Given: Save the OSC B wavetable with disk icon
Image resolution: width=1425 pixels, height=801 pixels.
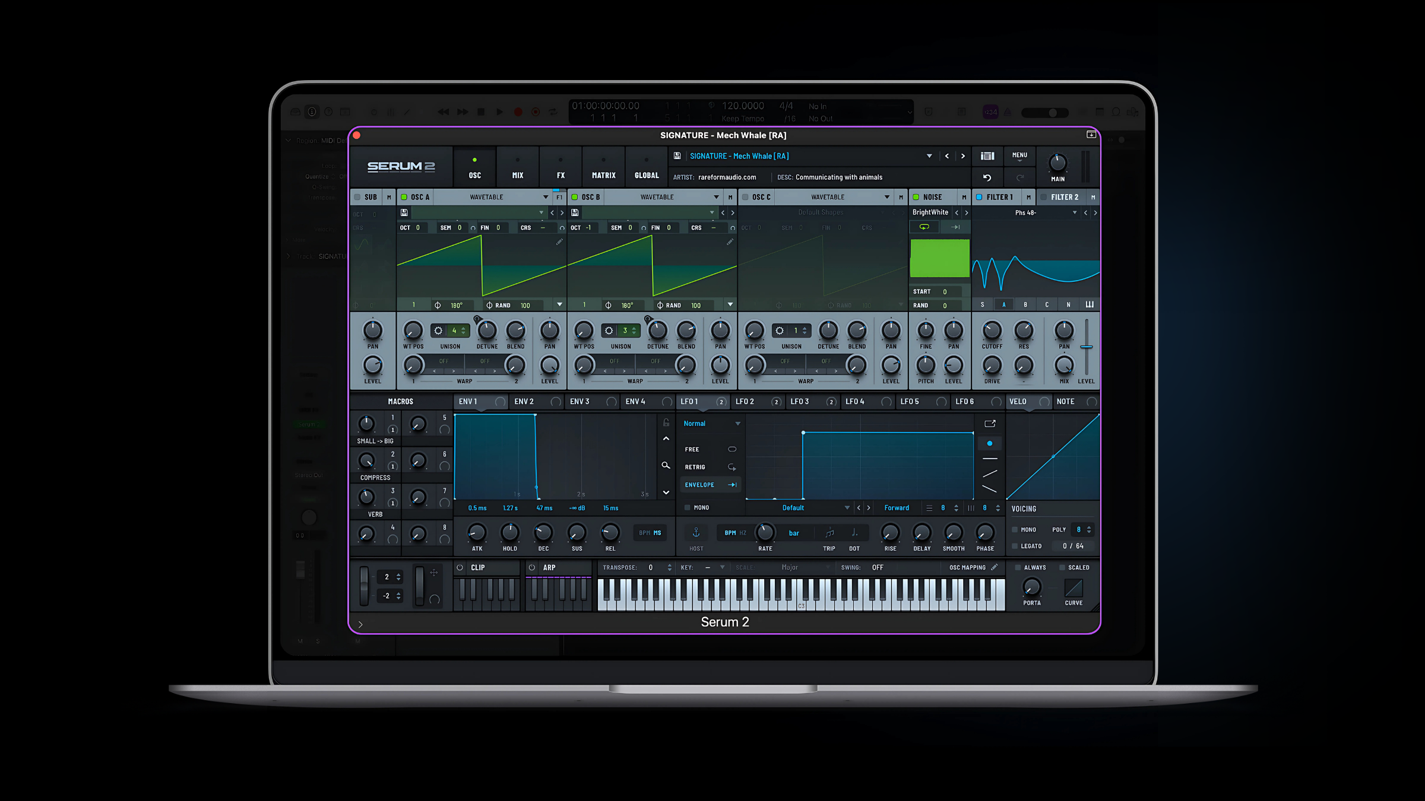Looking at the screenshot, I should coord(575,212).
